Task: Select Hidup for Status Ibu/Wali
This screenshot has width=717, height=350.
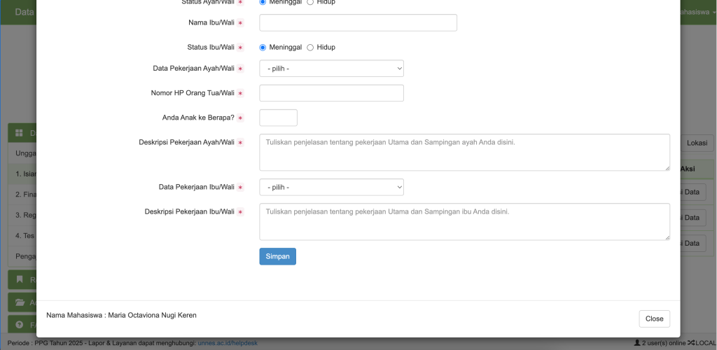Action: pyautogui.click(x=310, y=48)
